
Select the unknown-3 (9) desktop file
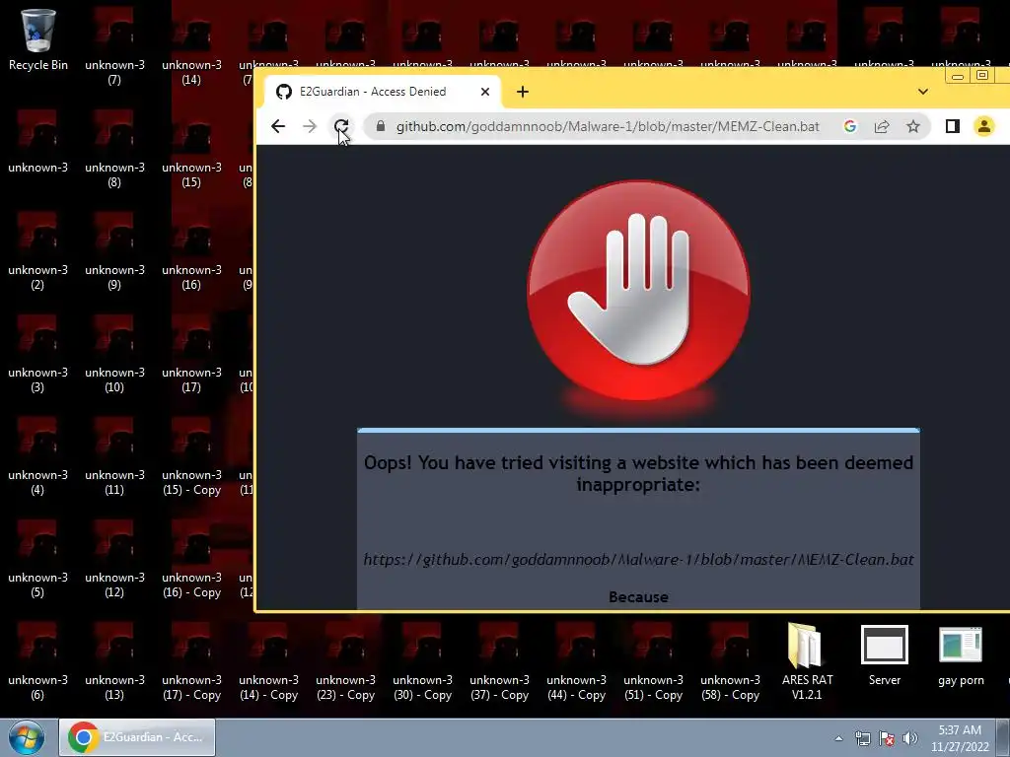pyautogui.click(x=114, y=251)
